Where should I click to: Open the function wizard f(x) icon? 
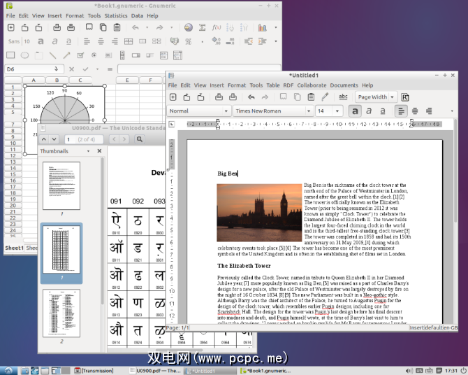pyautogui.click(x=217, y=28)
